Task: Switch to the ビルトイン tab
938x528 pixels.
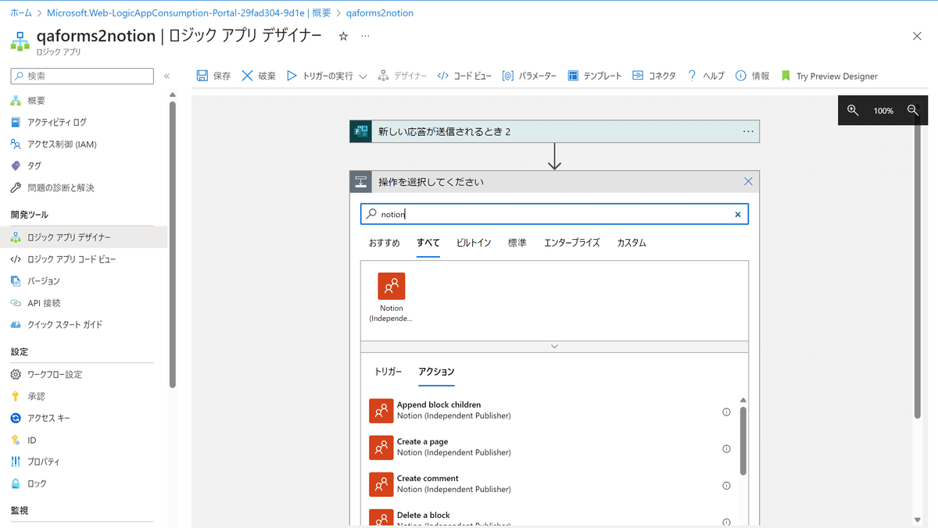Action: (x=474, y=243)
